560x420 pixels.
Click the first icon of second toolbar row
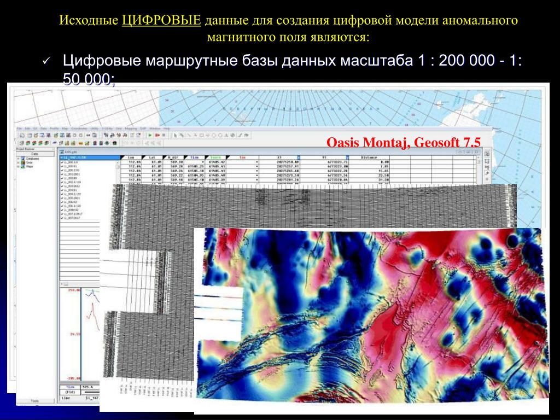(22, 143)
